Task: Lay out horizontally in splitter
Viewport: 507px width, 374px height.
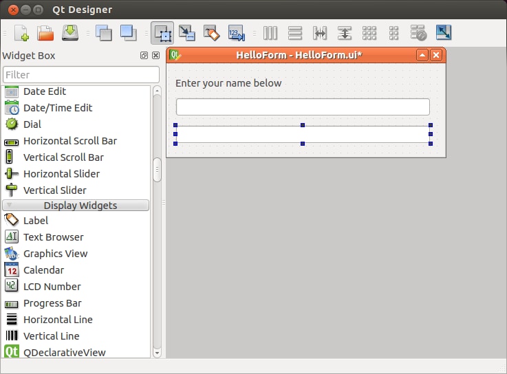Action: 320,33
